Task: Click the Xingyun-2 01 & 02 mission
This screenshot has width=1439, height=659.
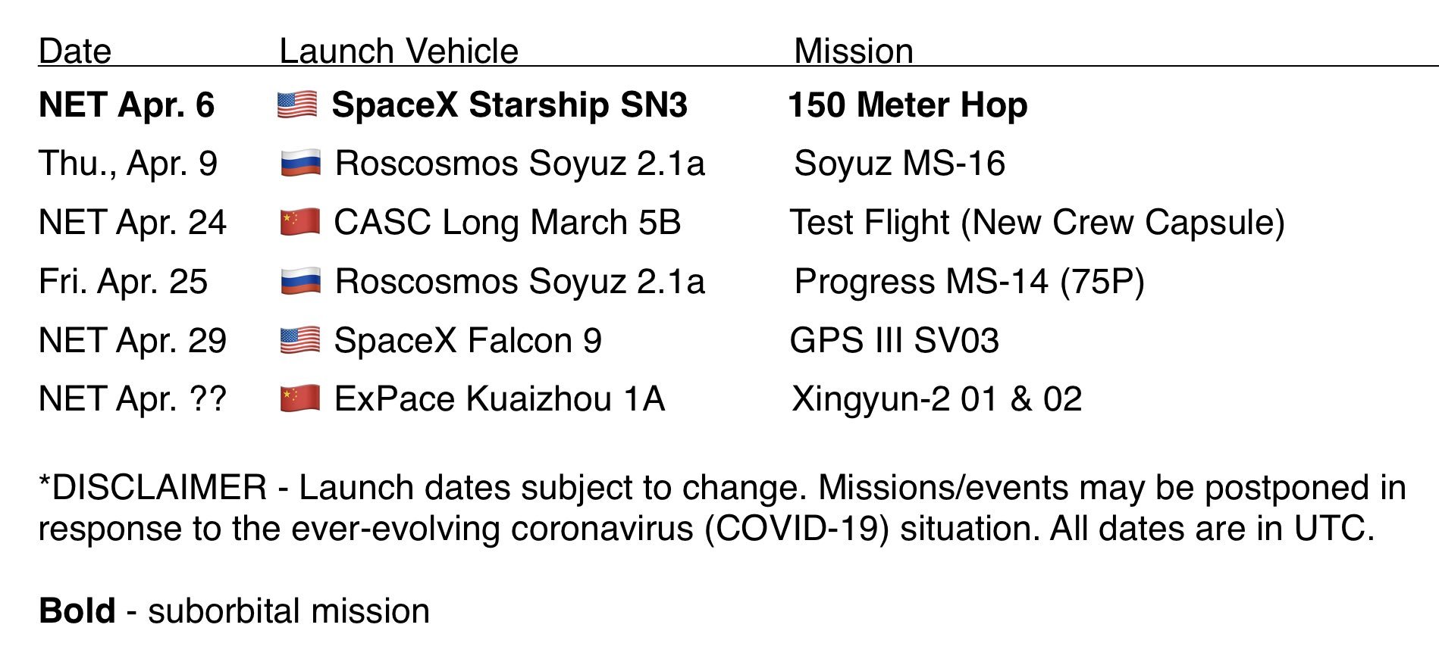Action: 936,399
